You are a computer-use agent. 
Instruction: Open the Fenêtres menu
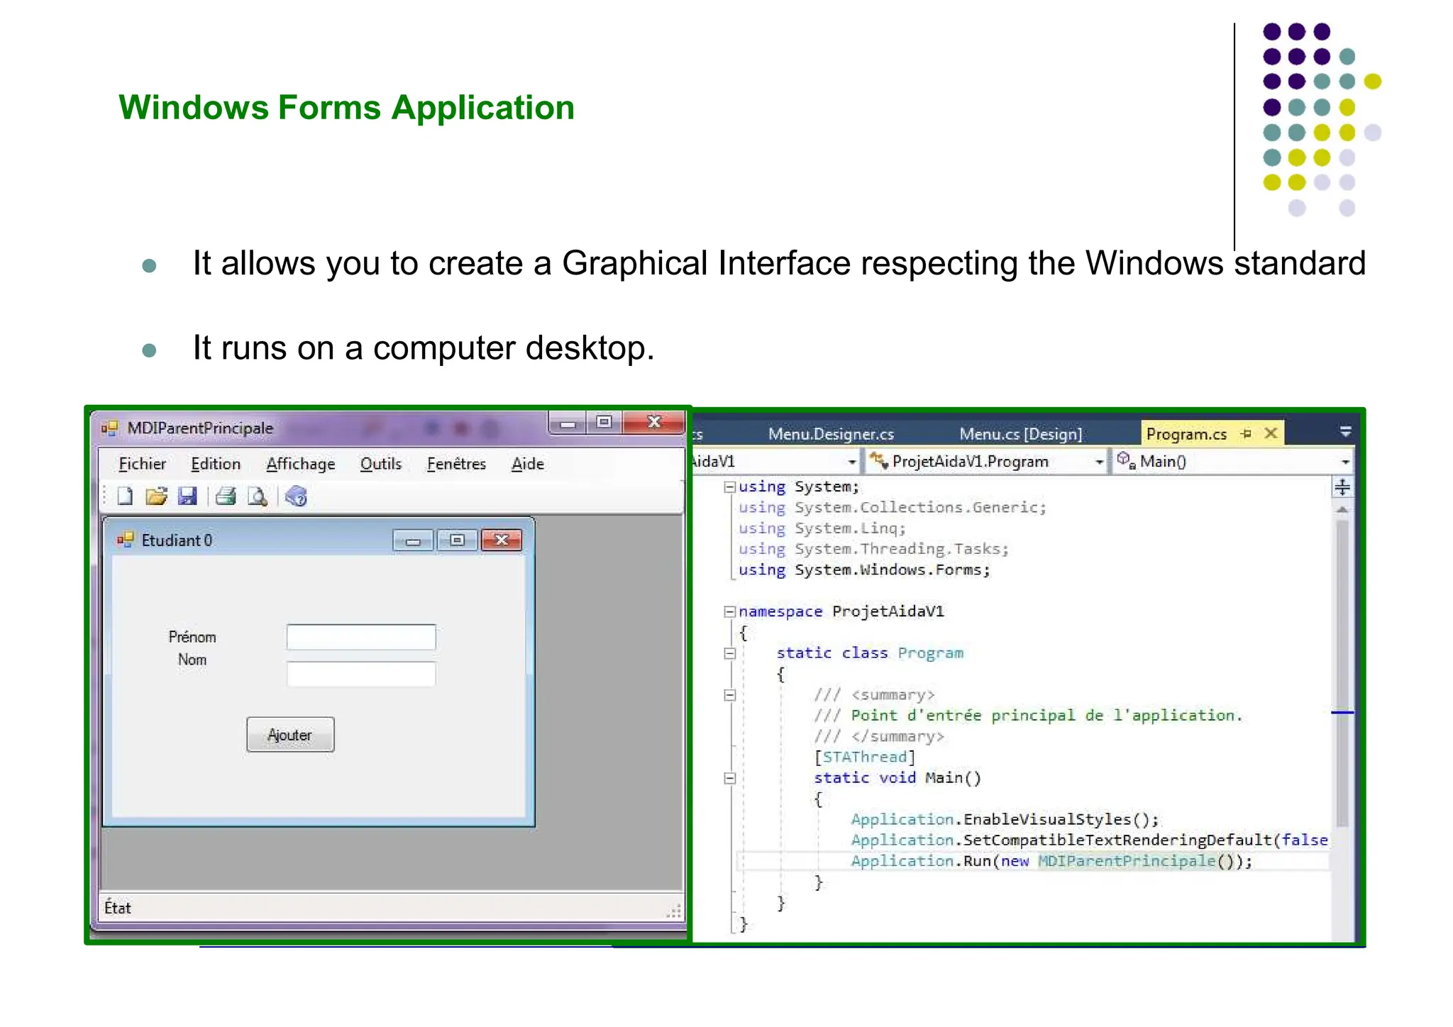pos(456,464)
